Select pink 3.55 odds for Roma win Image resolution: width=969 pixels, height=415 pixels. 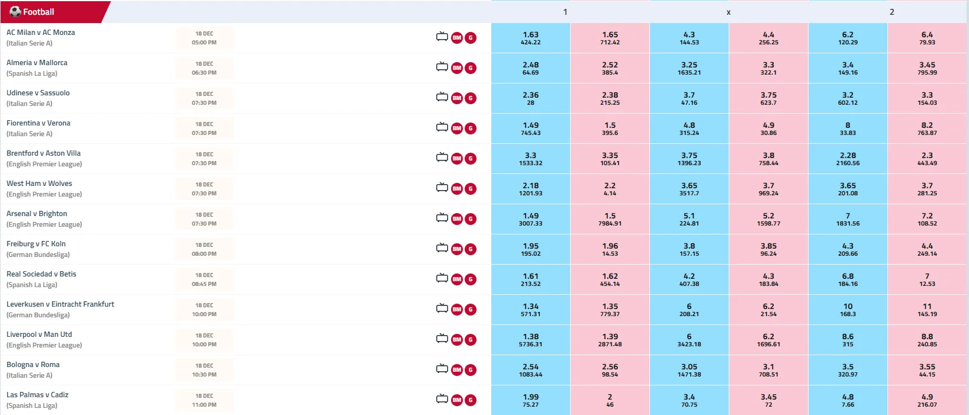point(927,370)
